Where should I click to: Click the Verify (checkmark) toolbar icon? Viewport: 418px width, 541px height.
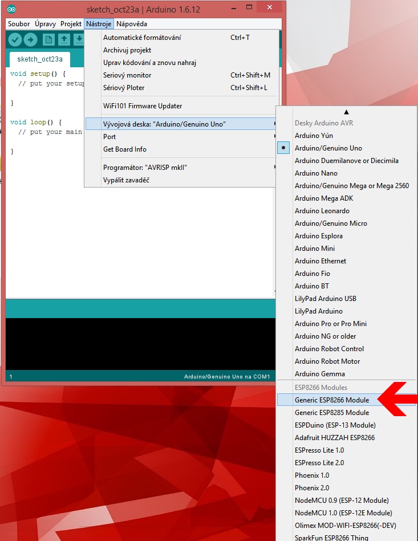point(15,39)
